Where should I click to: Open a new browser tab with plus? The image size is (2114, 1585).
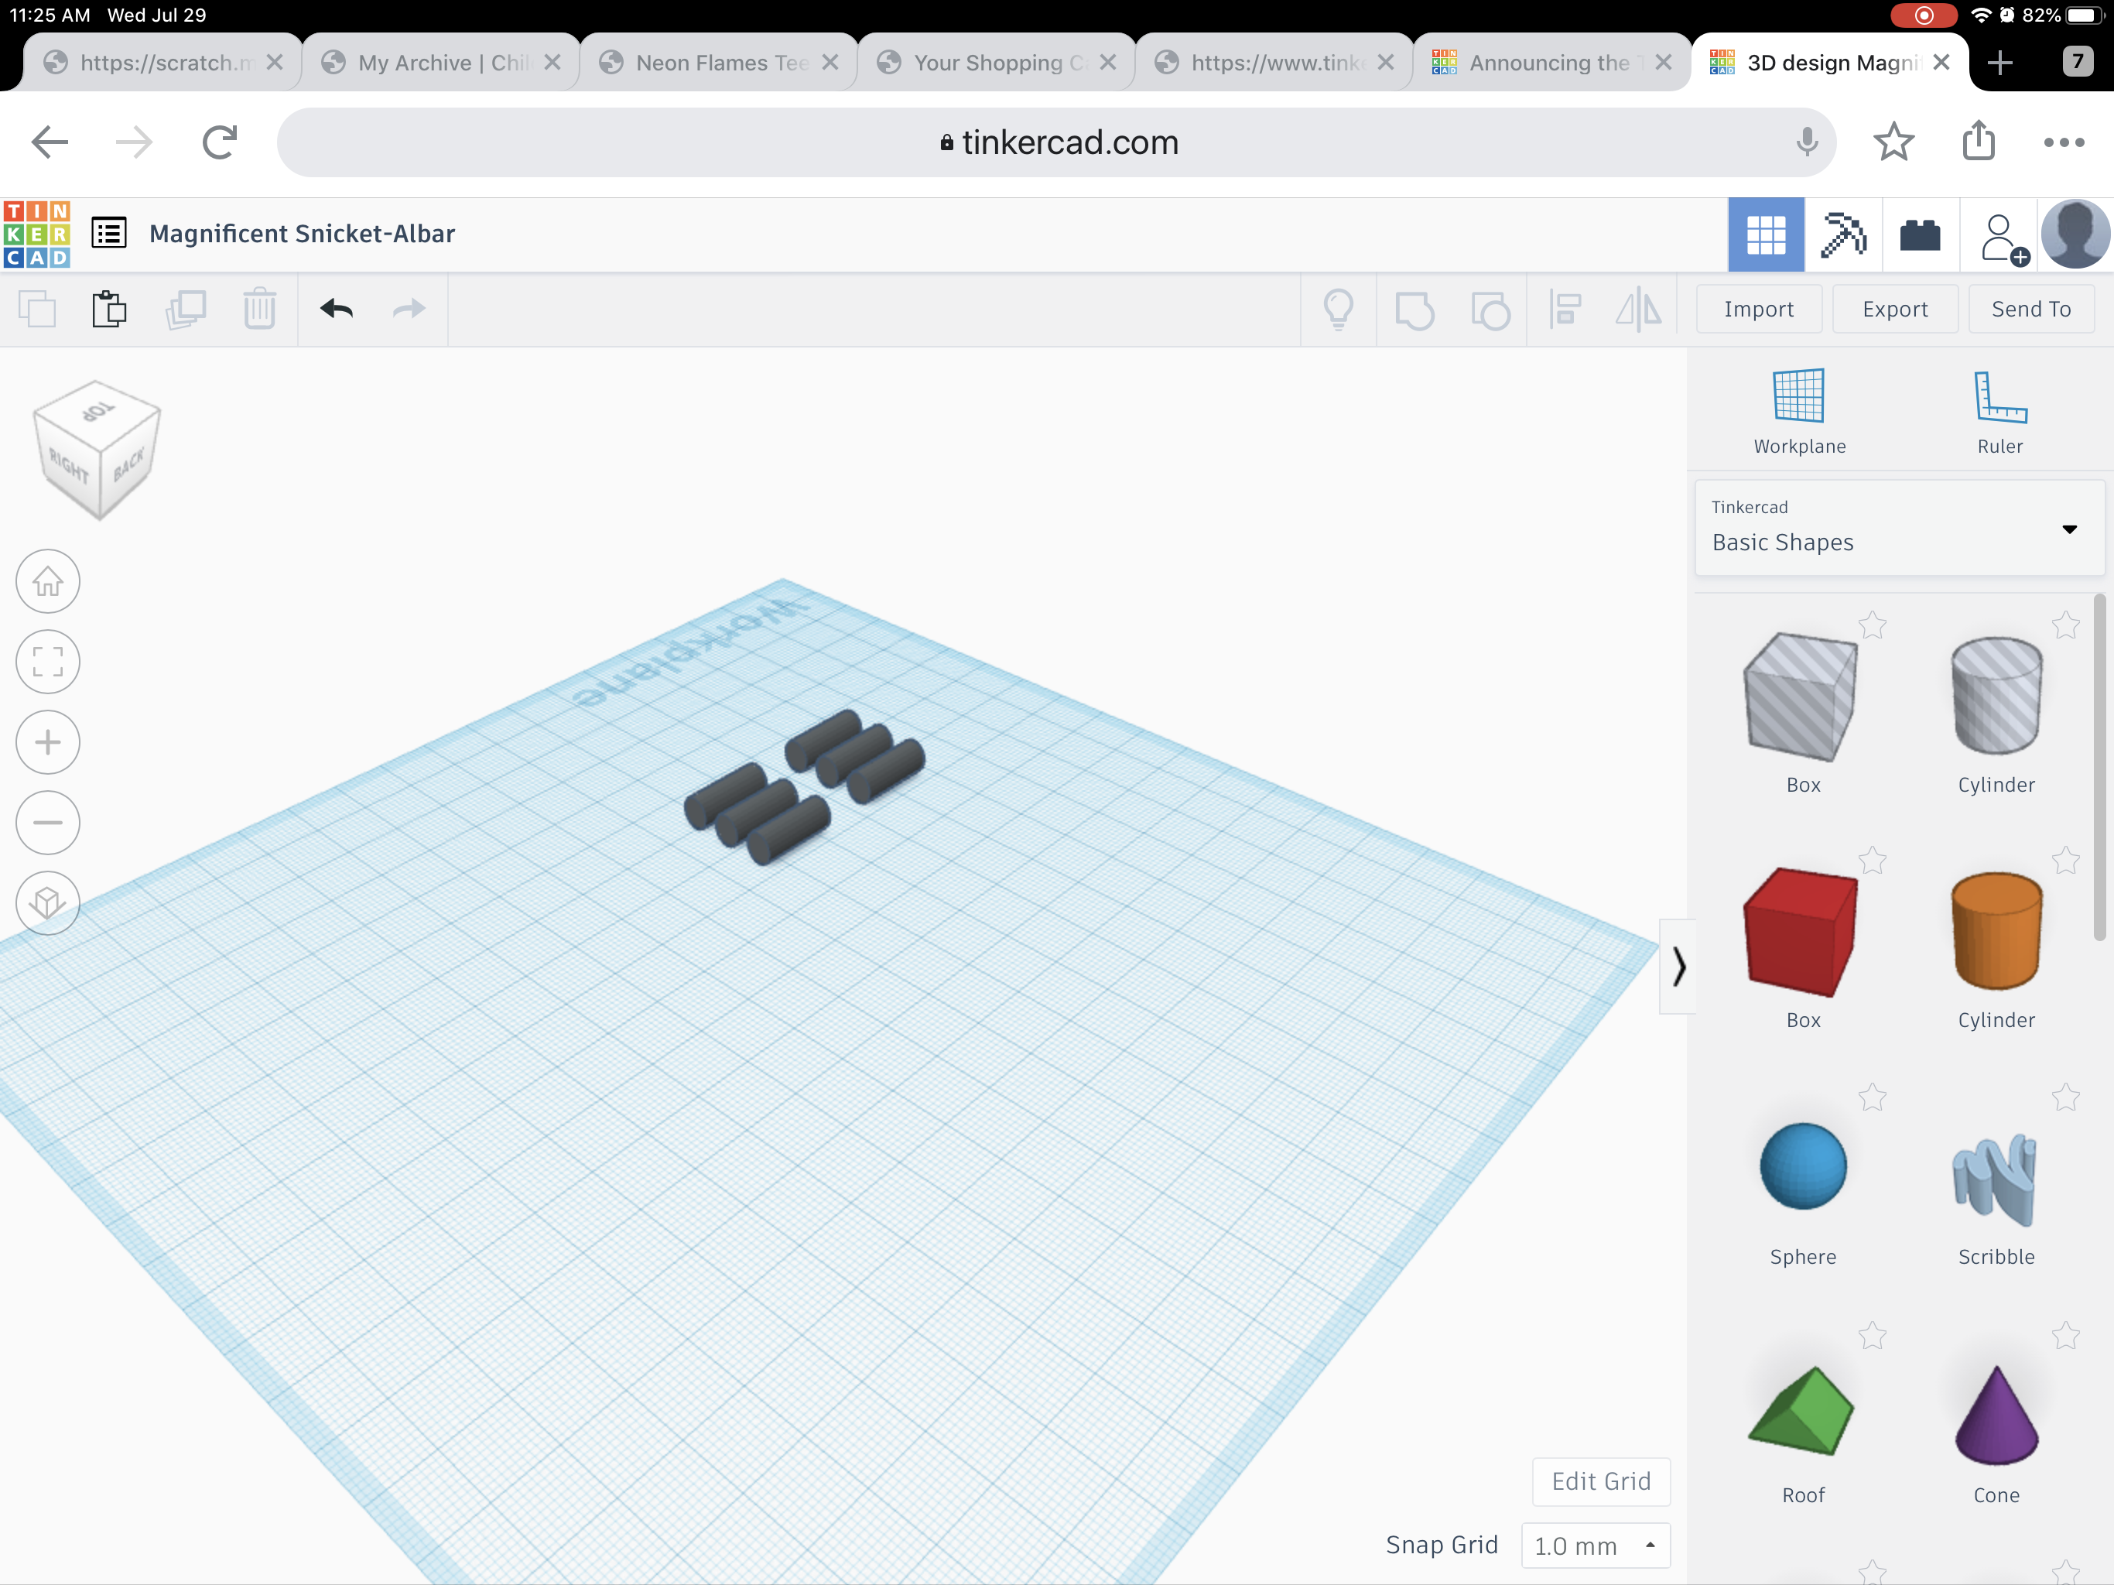[x=2000, y=63]
